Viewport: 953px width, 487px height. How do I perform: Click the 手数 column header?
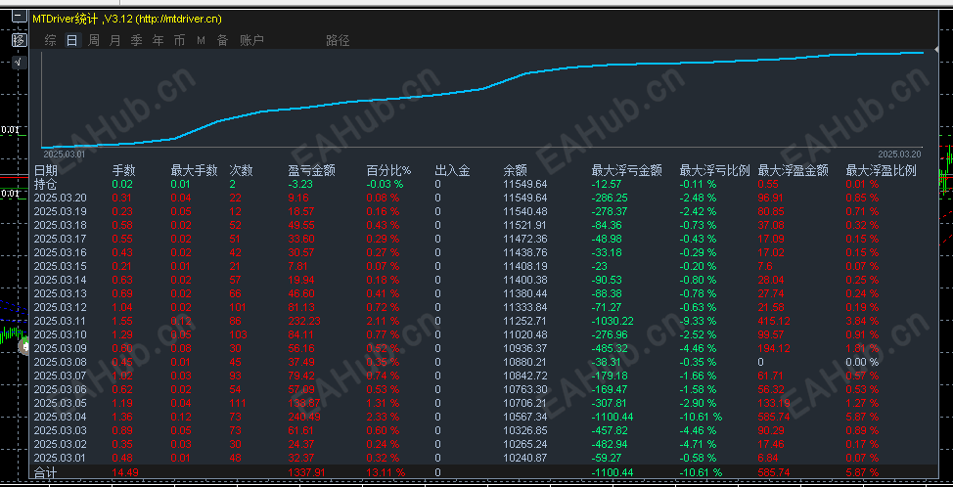click(x=124, y=170)
